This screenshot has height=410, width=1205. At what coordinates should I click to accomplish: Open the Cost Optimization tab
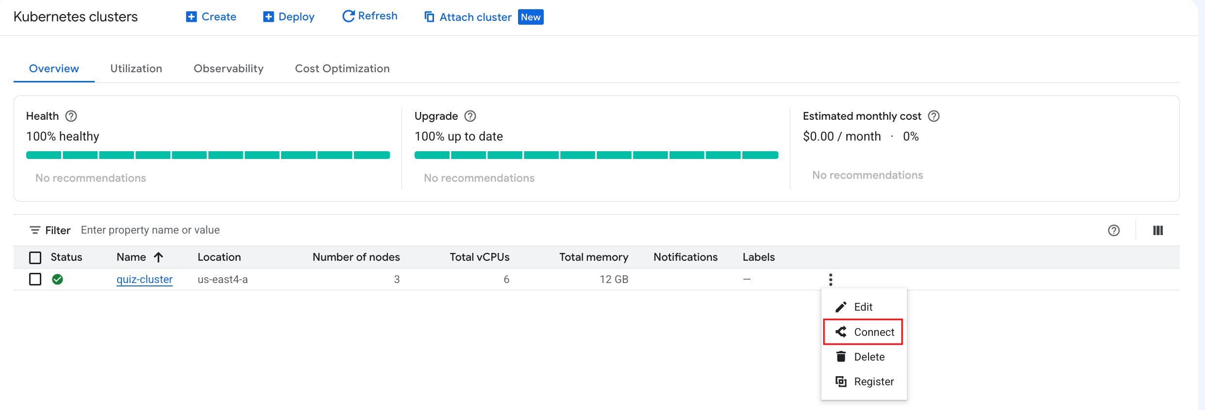click(x=342, y=68)
